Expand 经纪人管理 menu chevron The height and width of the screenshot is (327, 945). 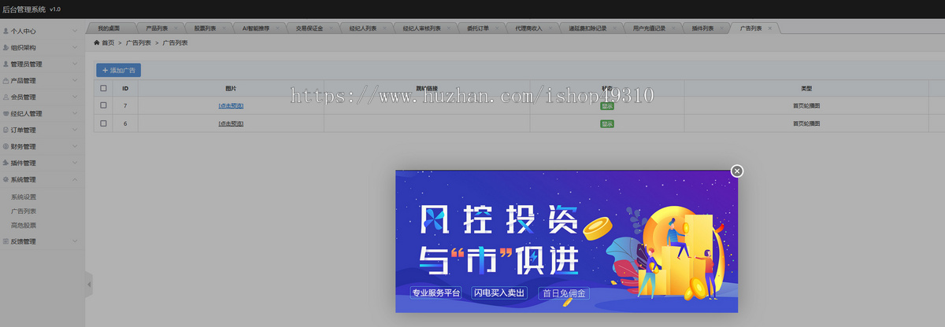tap(75, 113)
